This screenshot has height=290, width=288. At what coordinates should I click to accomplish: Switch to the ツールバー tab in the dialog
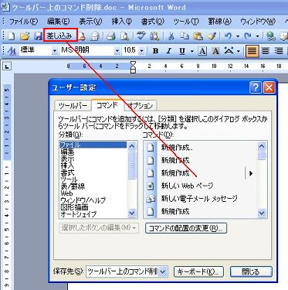click(73, 106)
